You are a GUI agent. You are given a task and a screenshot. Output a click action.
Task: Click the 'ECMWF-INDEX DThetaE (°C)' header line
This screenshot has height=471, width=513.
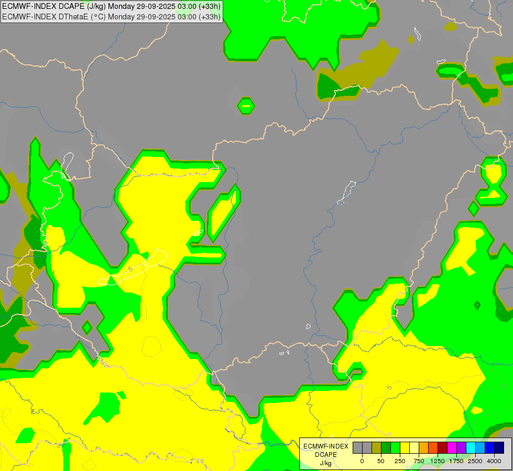111,17
